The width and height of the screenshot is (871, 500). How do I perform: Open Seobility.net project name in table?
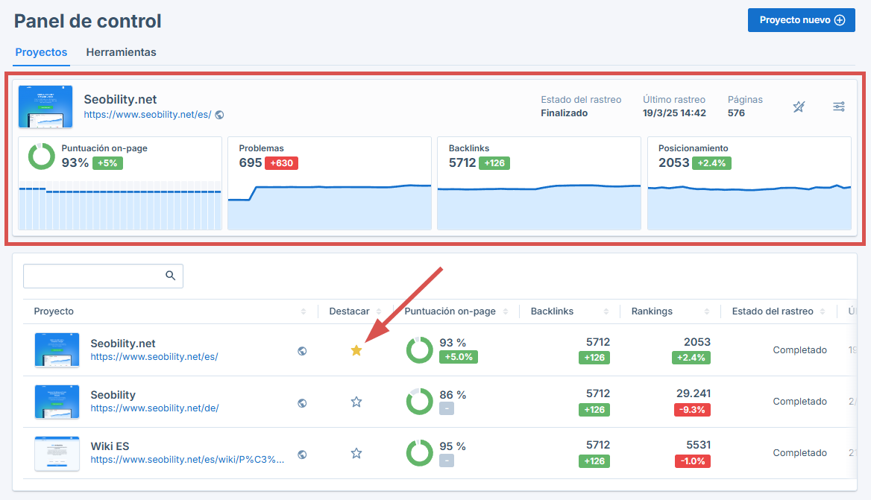pos(123,344)
